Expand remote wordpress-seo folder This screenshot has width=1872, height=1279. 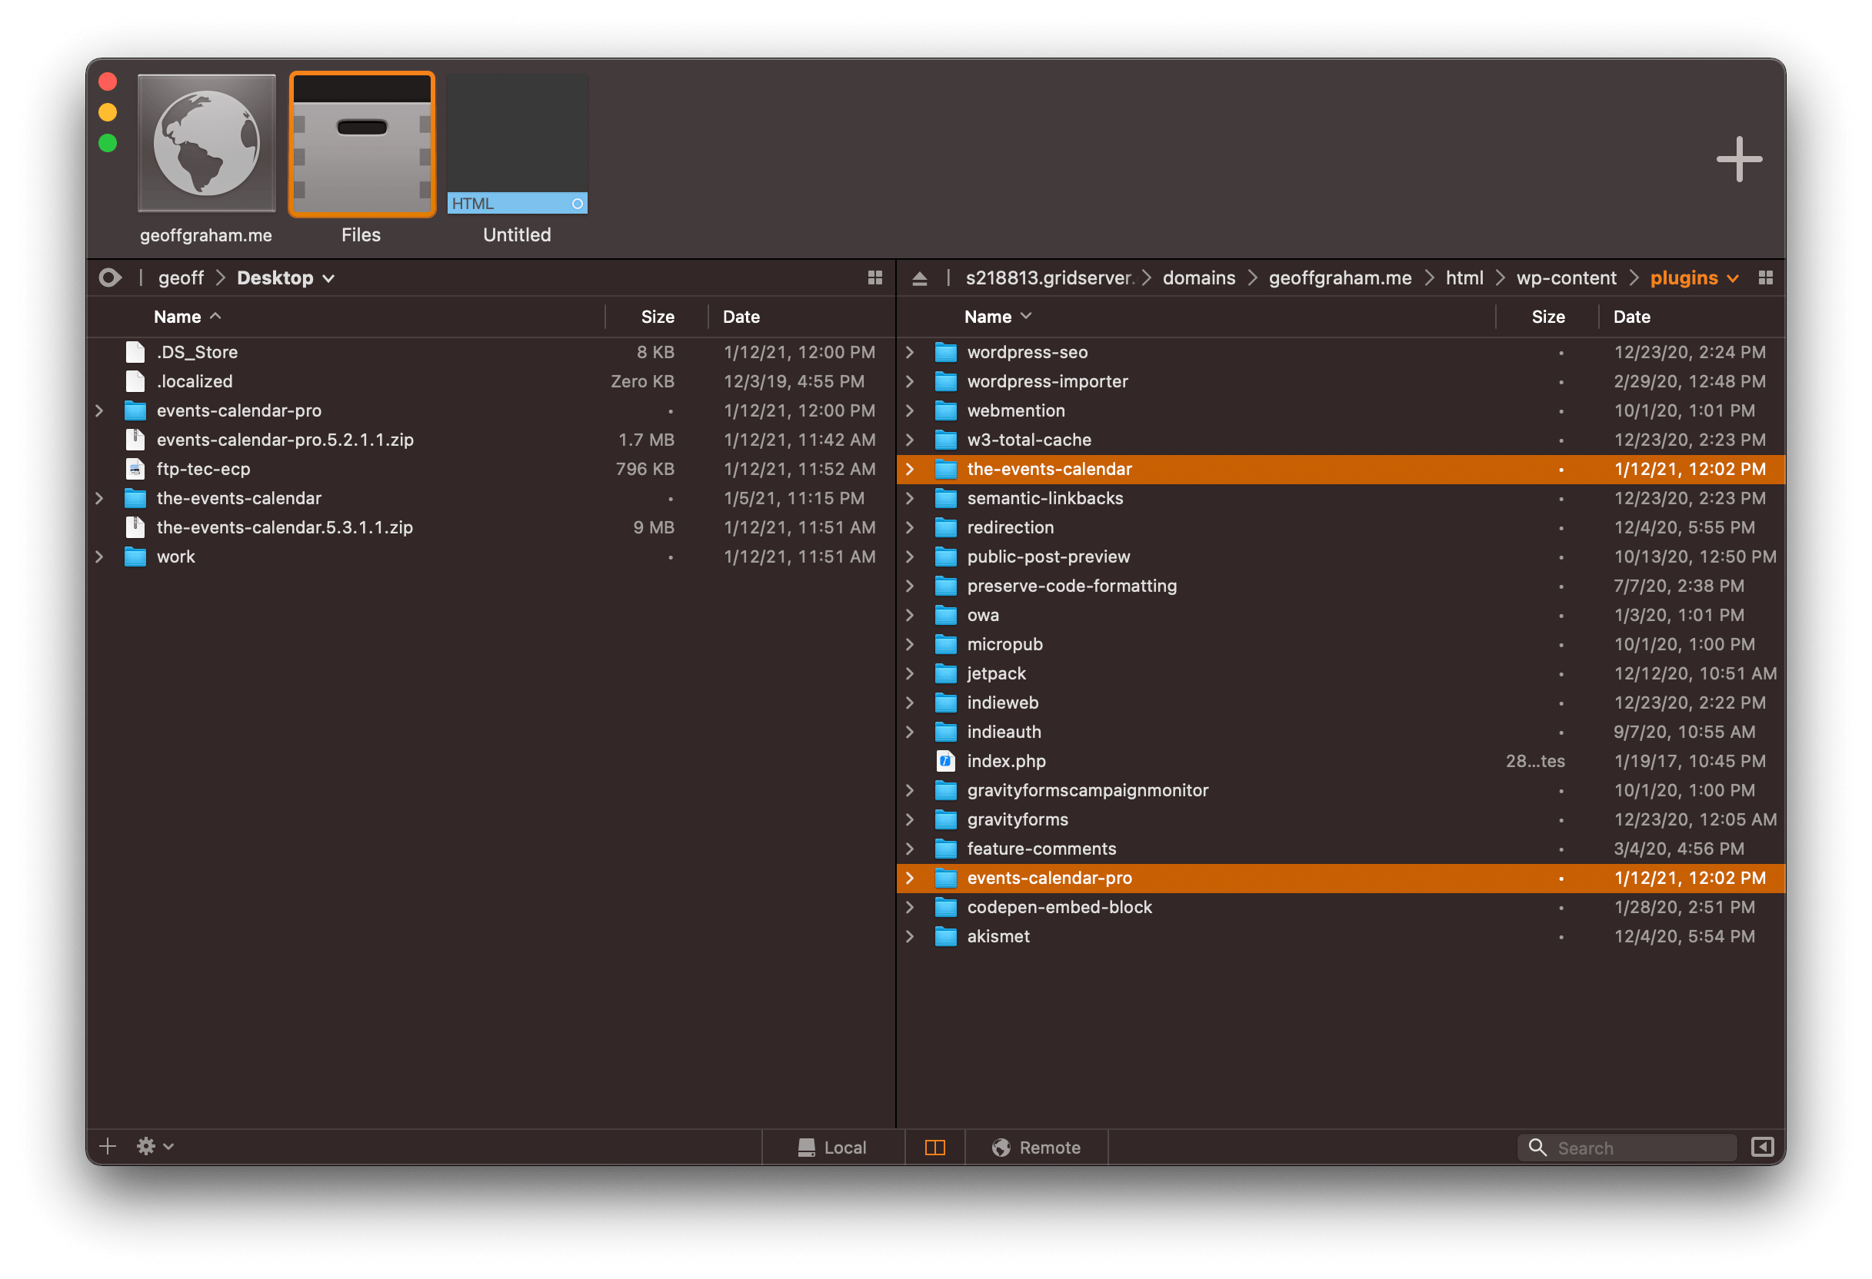909,352
